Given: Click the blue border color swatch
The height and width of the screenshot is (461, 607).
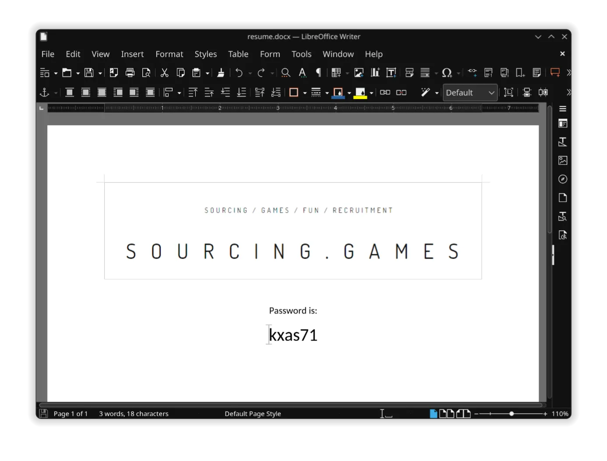Looking at the screenshot, I should pyautogui.click(x=338, y=93).
